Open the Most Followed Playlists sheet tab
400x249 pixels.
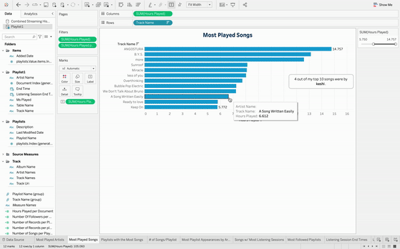[x=304, y=240]
